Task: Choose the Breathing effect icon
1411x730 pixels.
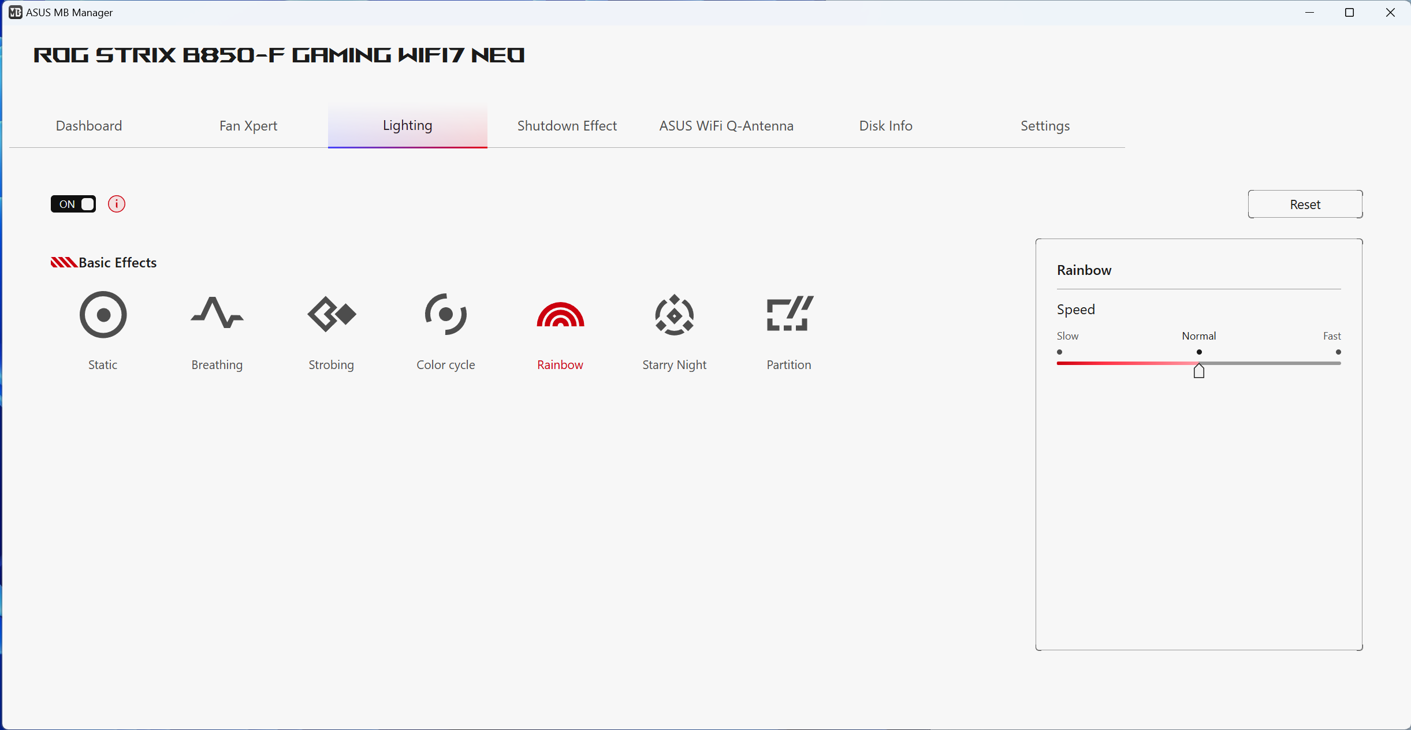Action: pos(217,312)
